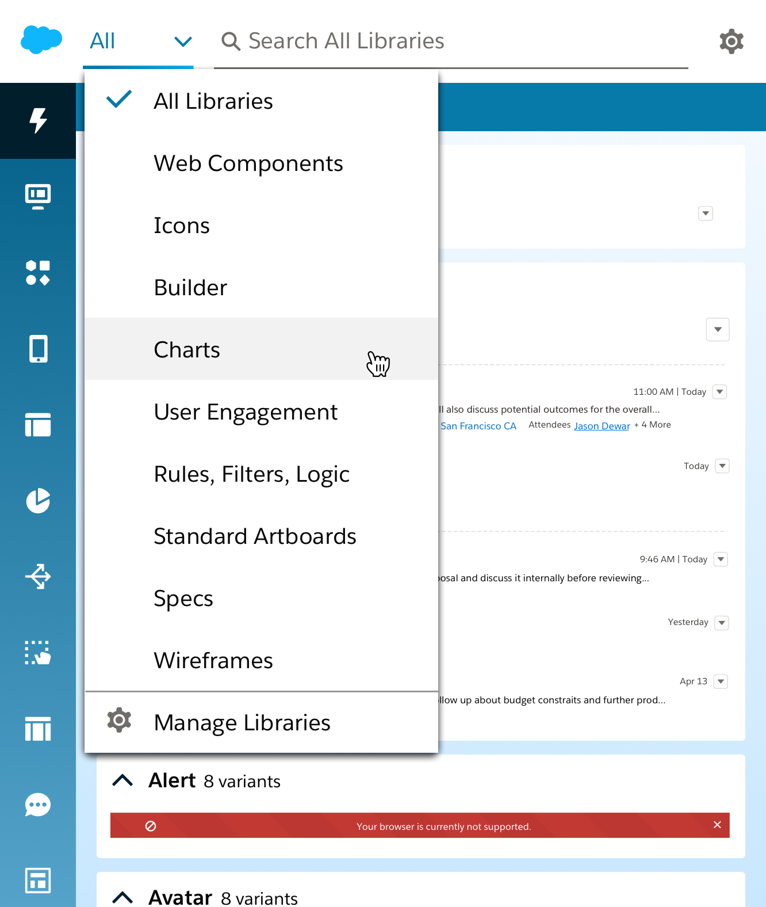The height and width of the screenshot is (907, 766).
Task: Choose the Wireframes library
Action: coord(261,661)
